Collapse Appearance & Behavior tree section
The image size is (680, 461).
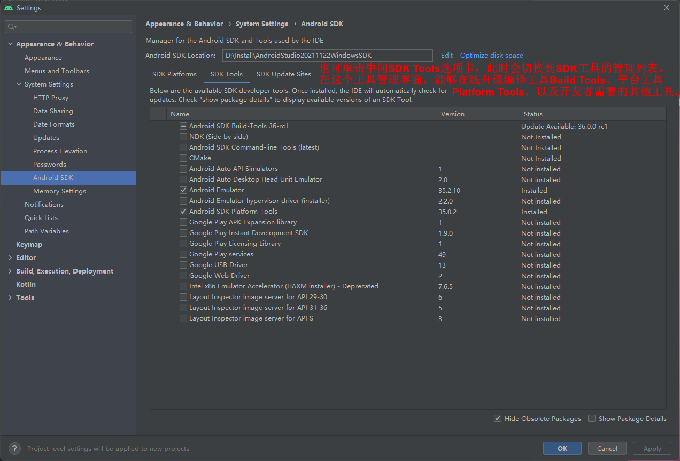(x=10, y=44)
